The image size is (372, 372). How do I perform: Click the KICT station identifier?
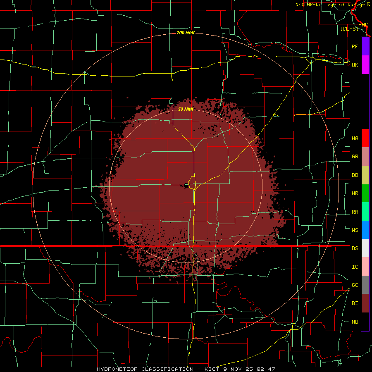[x=213, y=369]
